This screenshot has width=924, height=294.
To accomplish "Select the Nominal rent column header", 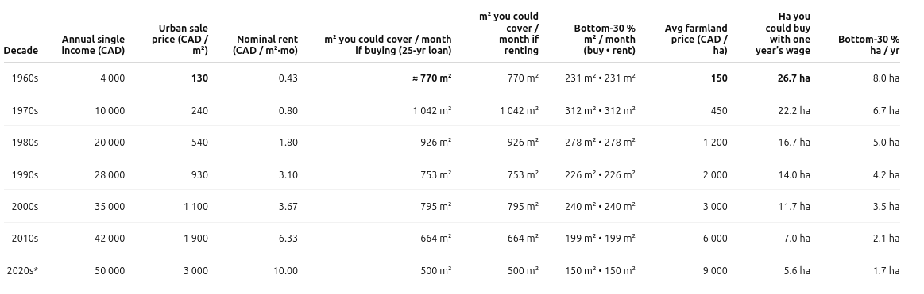I will pyautogui.click(x=265, y=45).
